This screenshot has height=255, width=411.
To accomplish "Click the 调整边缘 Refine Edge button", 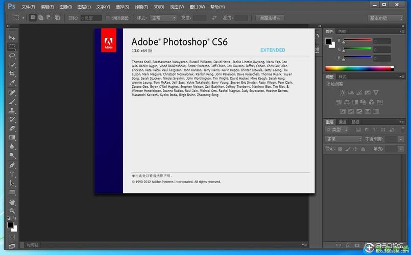I will tap(270, 18).
